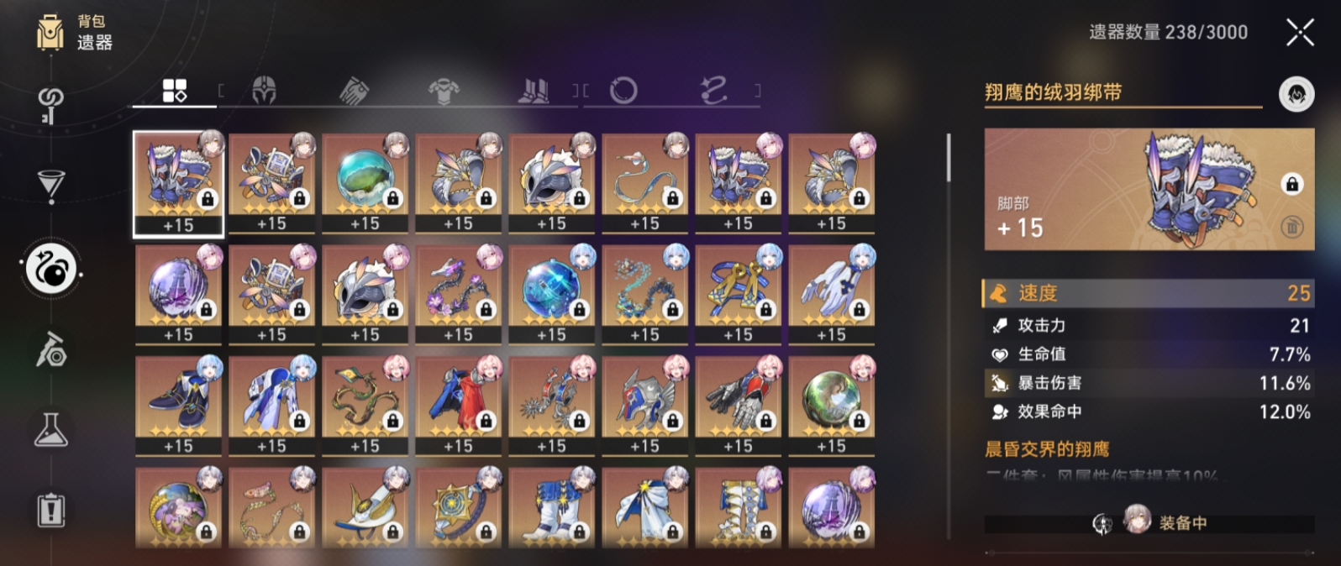The height and width of the screenshot is (566, 1341).
Task: Open the flask consumables sidebar icon
Action: click(50, 429)
